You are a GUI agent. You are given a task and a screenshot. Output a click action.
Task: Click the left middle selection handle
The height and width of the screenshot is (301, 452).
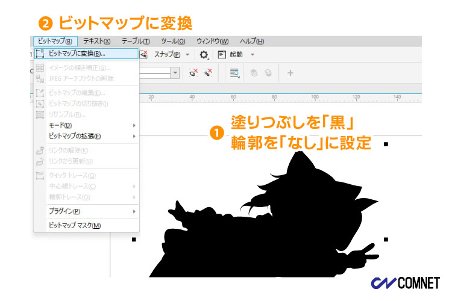pos(134,240)
